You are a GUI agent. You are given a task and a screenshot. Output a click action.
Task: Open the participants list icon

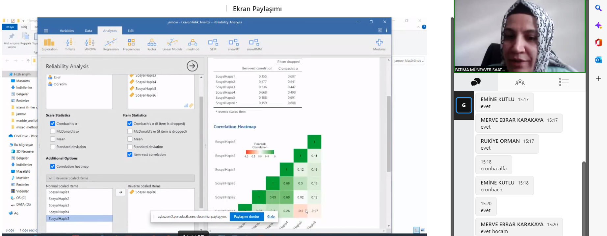pyautogui.click(x=520, y=82)
